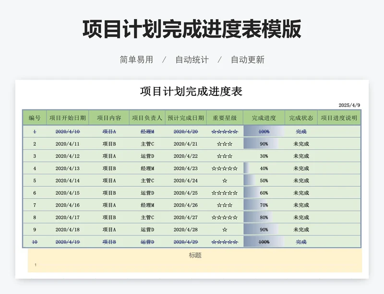Click the 完成 status in row 10
384x294 pixels.
tap(301, 242)
